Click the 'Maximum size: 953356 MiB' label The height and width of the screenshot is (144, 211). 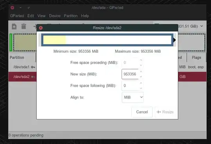(x=138, y=52)
